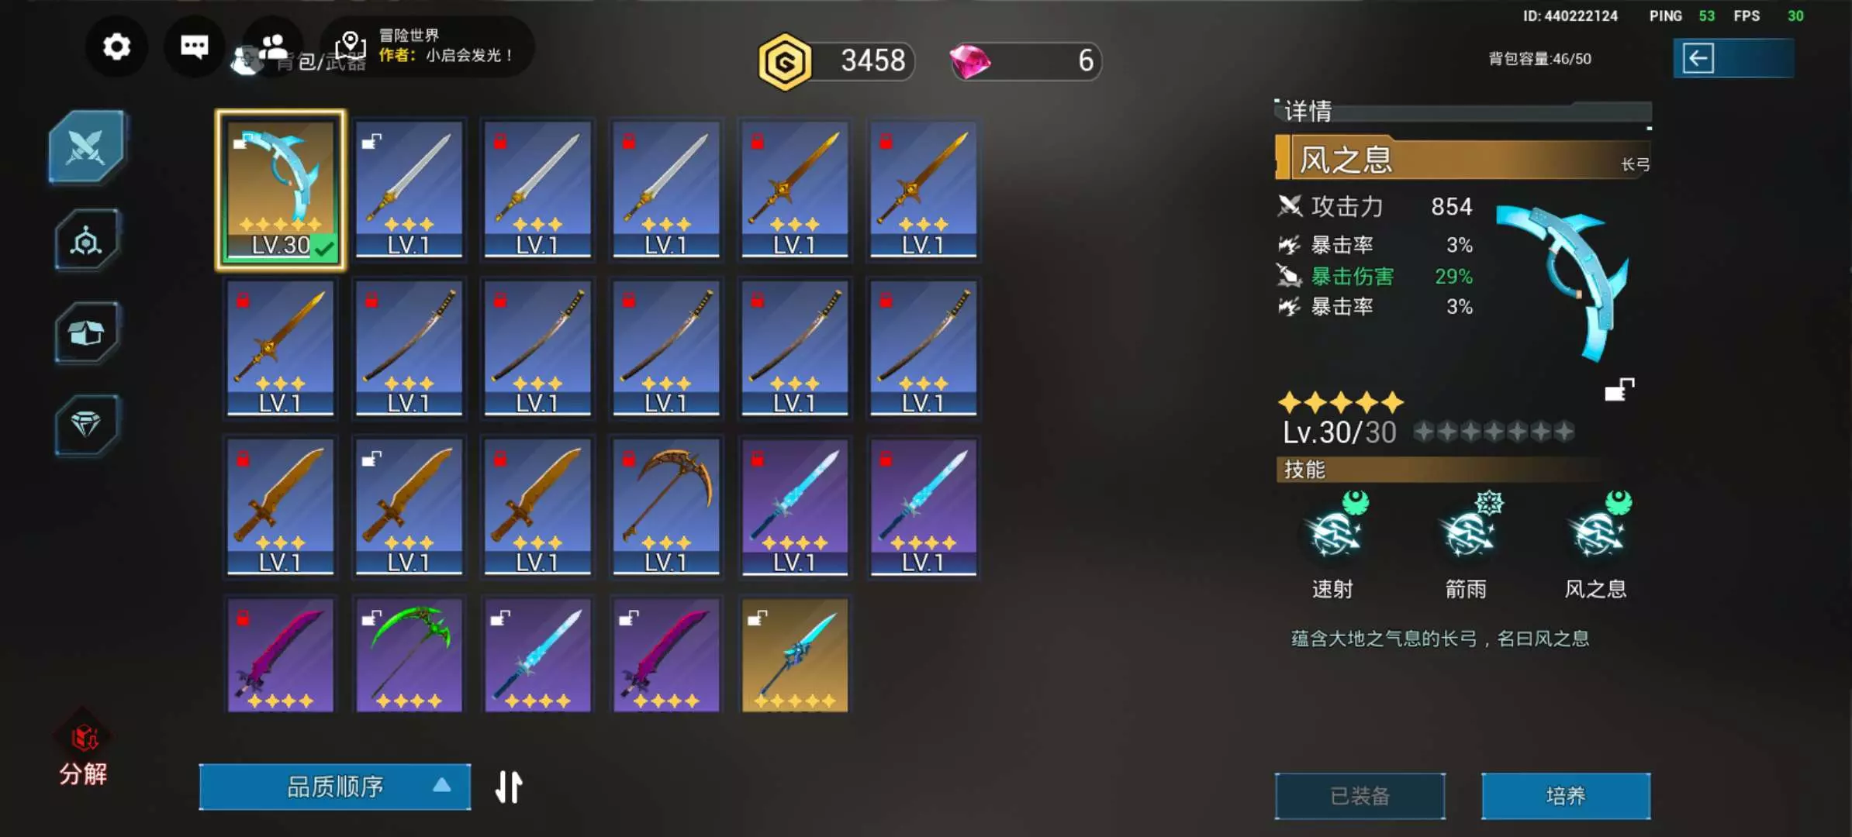Toggle sort direction arrows icon
Image resolution: width=1852 pixels, height=837 pixels.
point(509,787)
